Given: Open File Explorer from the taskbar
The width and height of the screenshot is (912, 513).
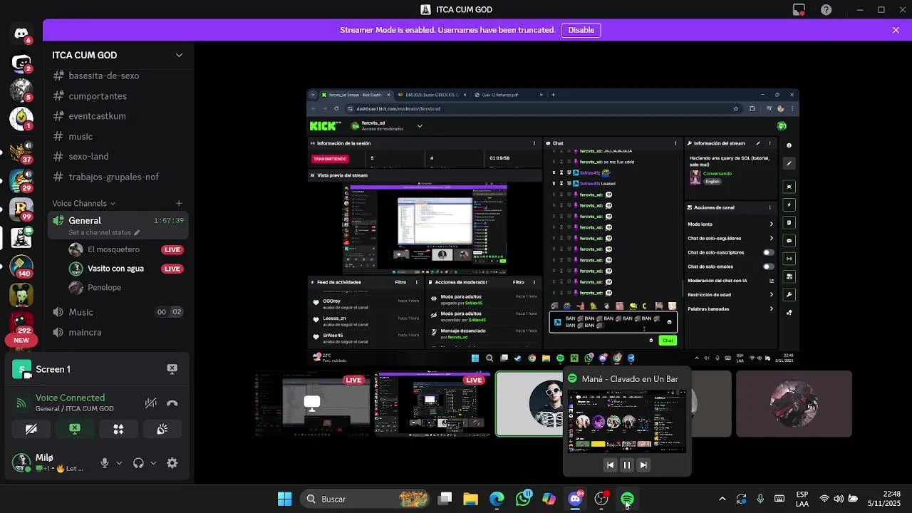Looking at the screenshot, I should pos(470,499).
